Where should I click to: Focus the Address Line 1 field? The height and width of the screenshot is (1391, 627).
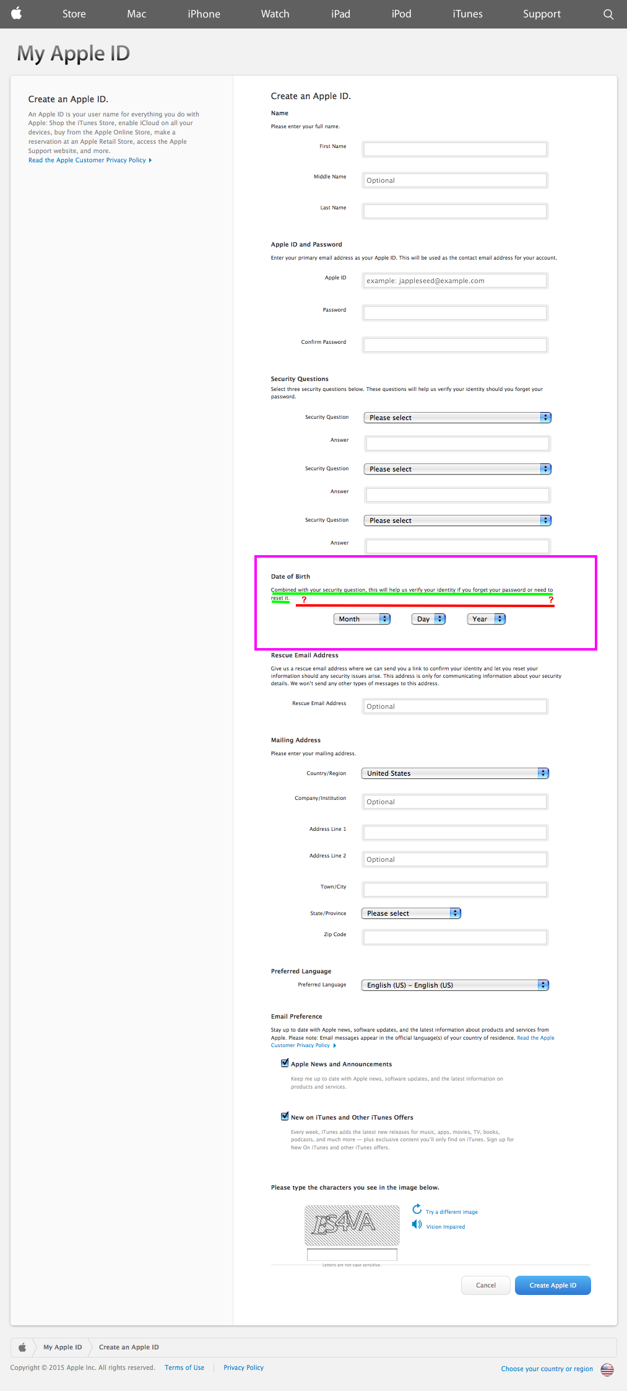click(x=455, y=833)
